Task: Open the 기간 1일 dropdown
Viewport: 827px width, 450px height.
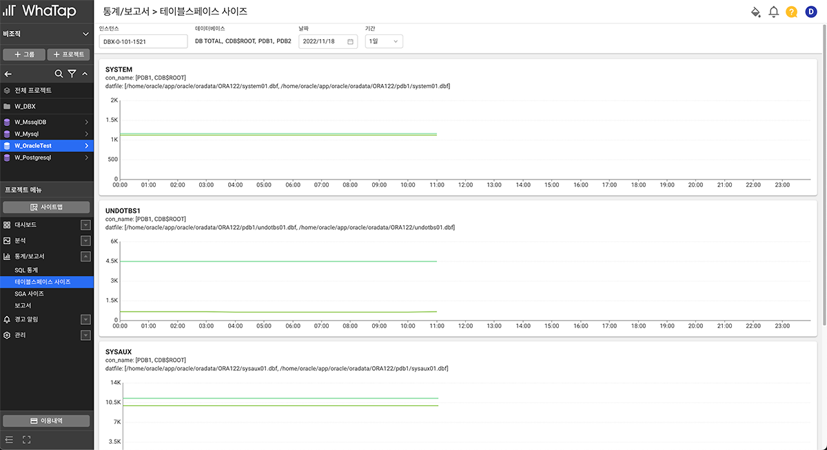Action: (384, 41)
